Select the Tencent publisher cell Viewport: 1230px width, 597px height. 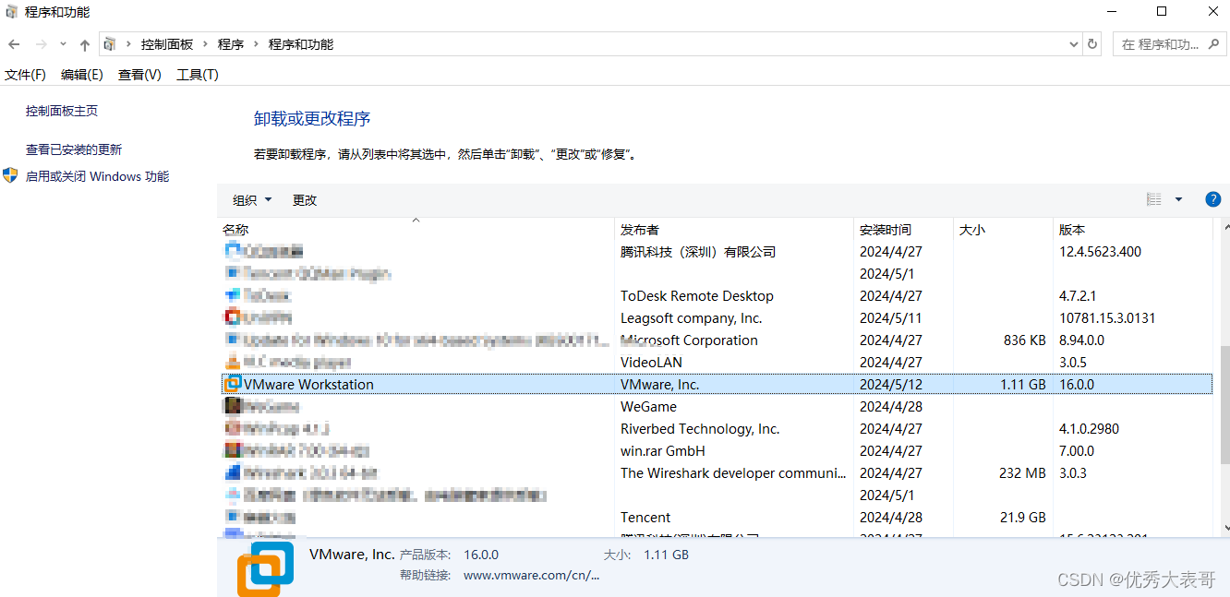click(645, 518)
